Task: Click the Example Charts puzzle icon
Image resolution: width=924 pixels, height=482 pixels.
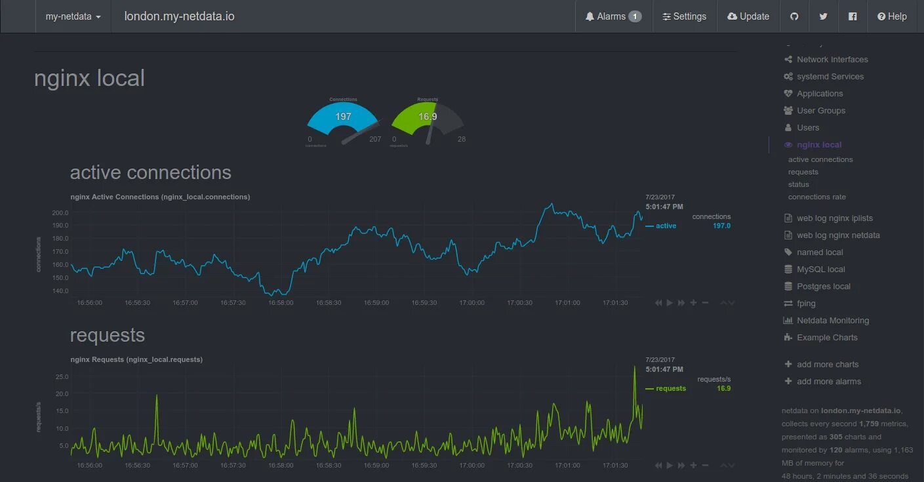Action: 788,337
